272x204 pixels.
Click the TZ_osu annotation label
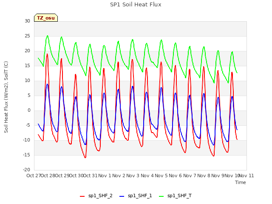pyautogui.click(x=46, y=18)
